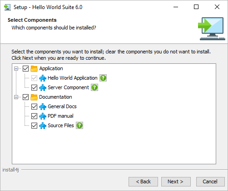Select the Source Files label
Image resolution: width=228 pixels, height=191 pixels.
coord(61,125)
